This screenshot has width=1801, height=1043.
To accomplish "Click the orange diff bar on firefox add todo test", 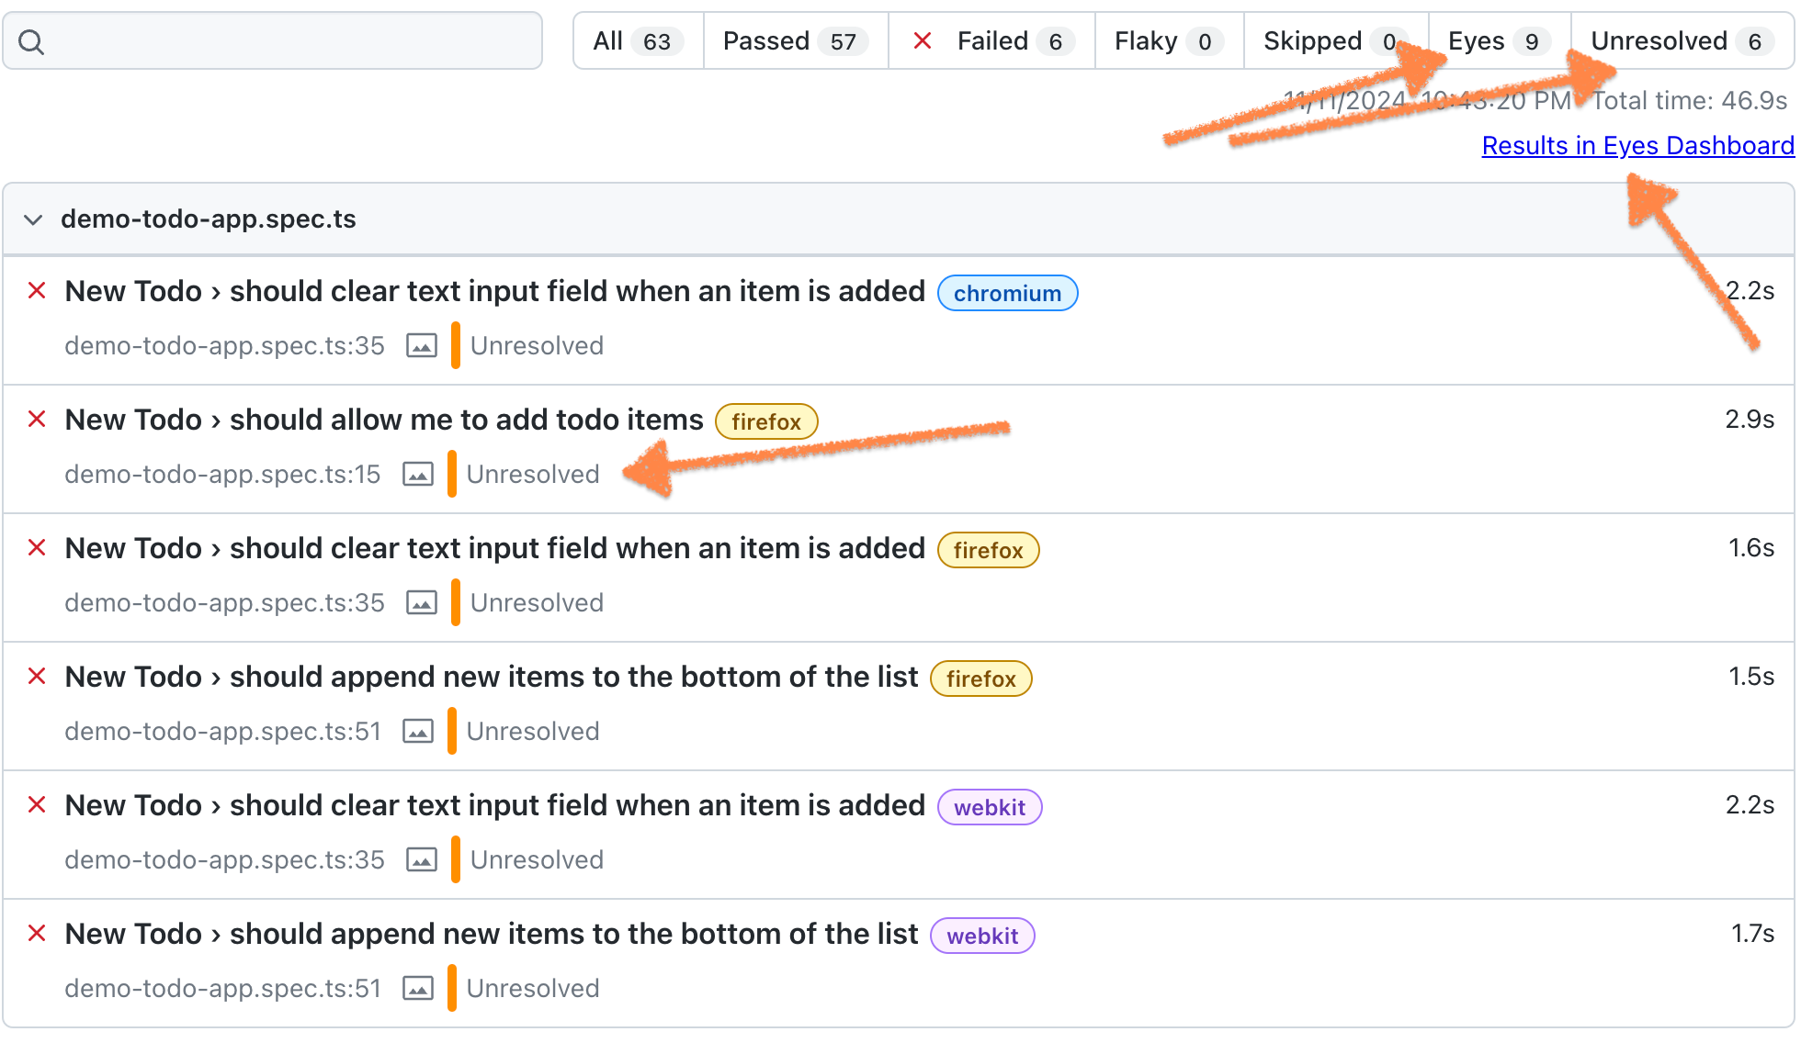I will point(453,473).
